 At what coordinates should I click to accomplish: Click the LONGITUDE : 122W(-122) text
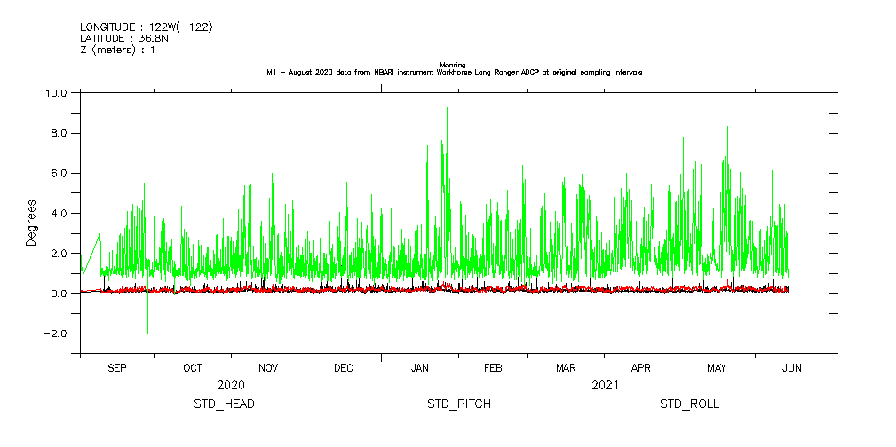pyautogui.click(x=147, y=27)
